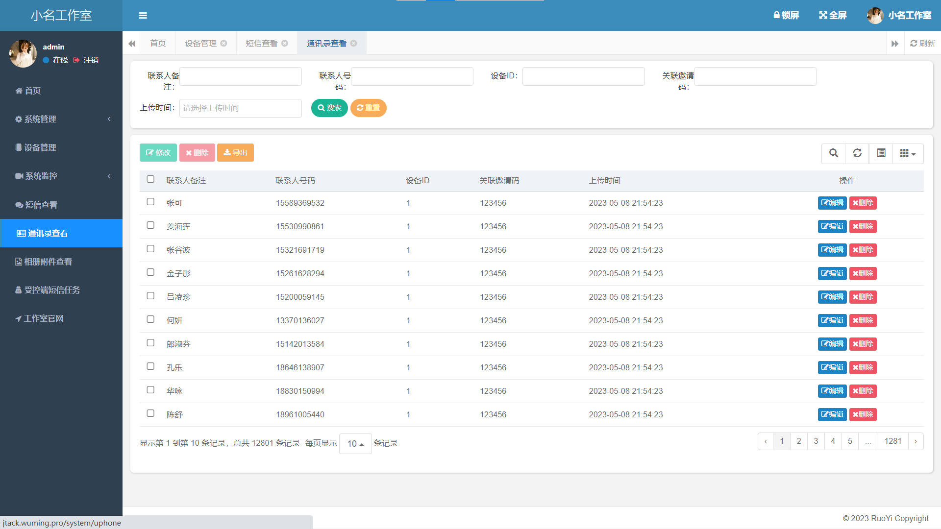
Task: Switch to the 短信查看 tab
Action: pyautogui.click(x=261, y=43)
